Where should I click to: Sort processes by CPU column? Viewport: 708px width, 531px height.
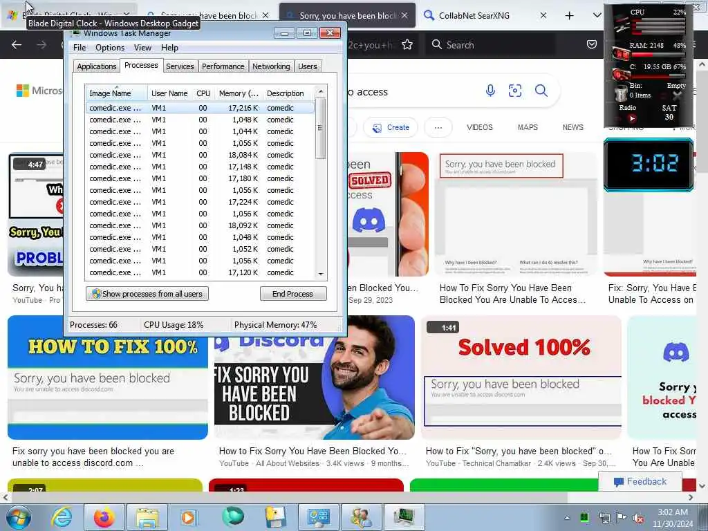tap(204, 93)
